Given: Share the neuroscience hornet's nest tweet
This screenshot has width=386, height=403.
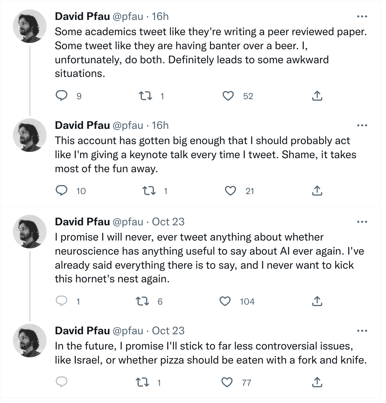Looking at the screenshot, I should 317,301.
